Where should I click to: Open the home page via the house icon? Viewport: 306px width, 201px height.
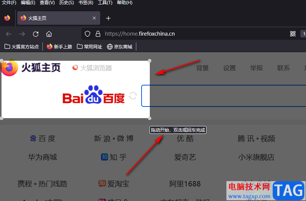point(49,34)
